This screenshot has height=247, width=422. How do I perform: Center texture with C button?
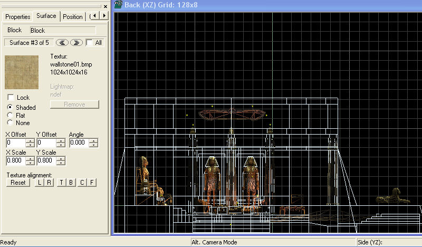82,183
